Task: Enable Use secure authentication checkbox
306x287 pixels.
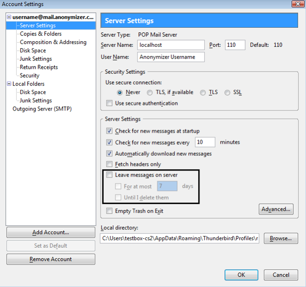Action: point(109,103)
